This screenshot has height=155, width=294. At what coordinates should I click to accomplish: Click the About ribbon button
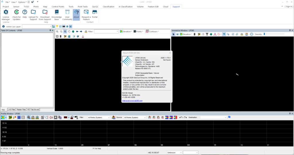tap(76, 15)
